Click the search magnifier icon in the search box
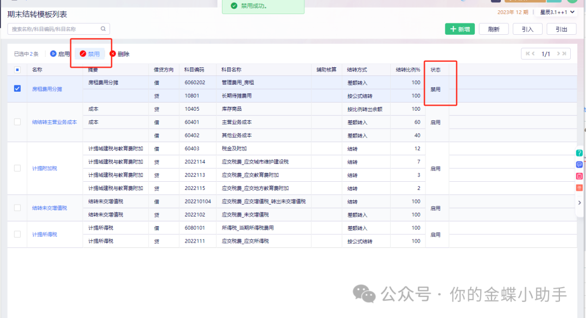586x318 pixels. 103,29
